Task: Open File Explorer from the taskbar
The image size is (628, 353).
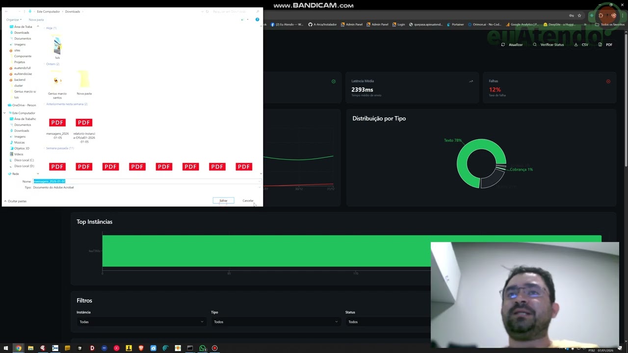Action: click(30, 348)
